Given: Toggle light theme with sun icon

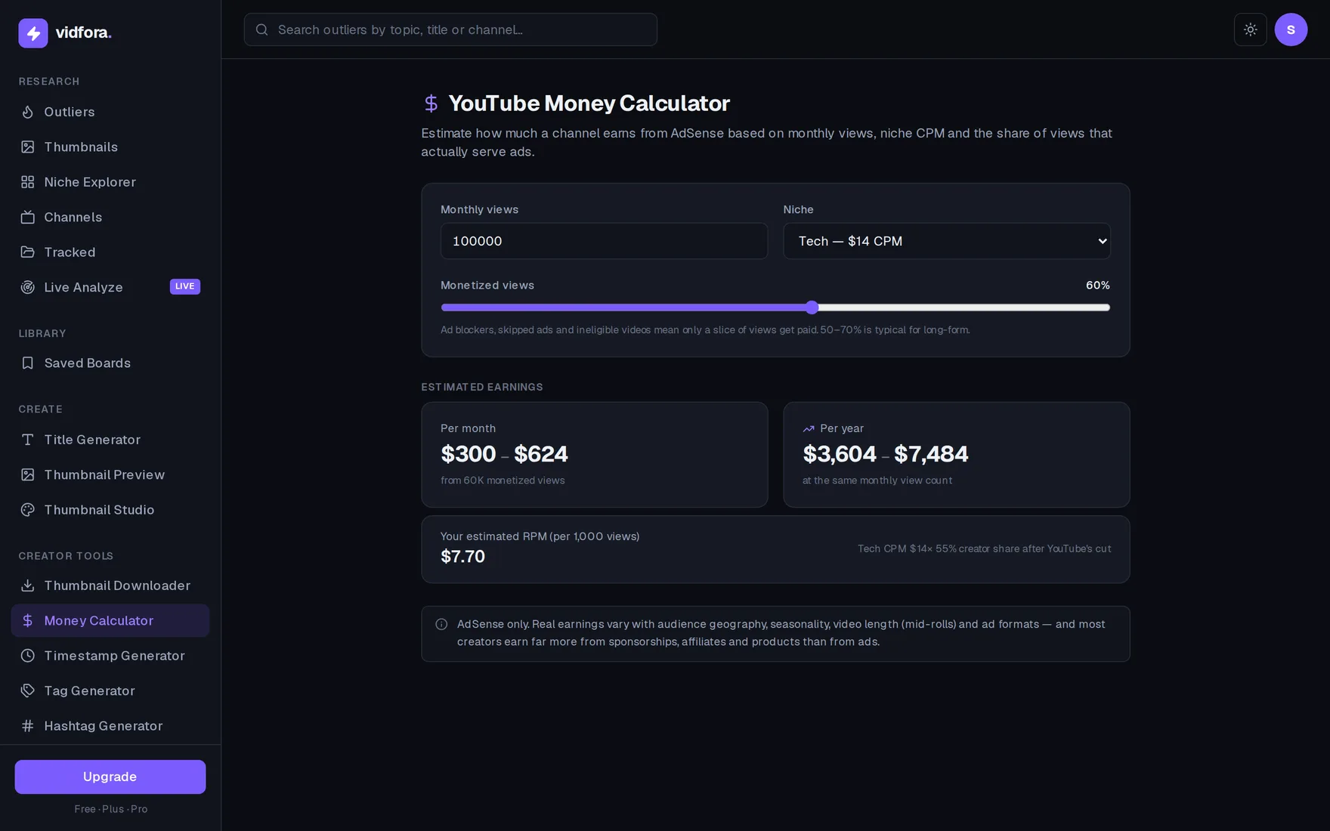Looking at the screenshot, I should pyautogui.click(x=1251, y=29).
